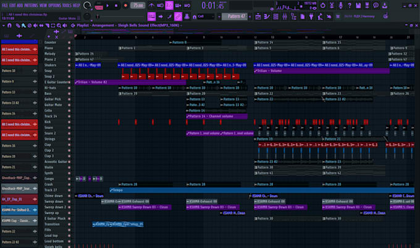This screenshot has height=248, width=420.
Task: Toggle the metronome icon
Action: [151, 6]
